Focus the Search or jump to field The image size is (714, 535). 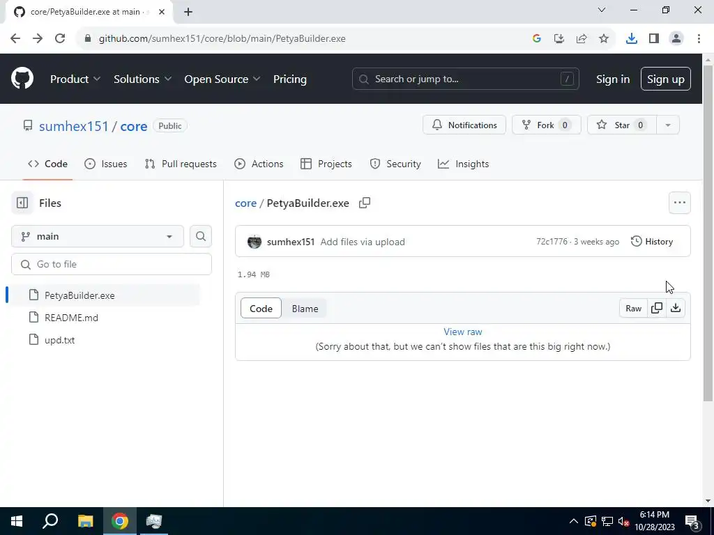465,79
